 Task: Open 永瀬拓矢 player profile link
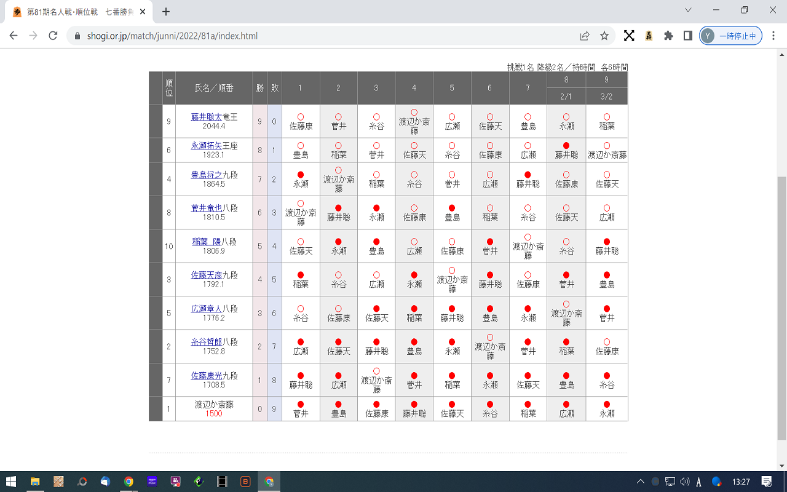pyautogui.click(x=206, y=146)
